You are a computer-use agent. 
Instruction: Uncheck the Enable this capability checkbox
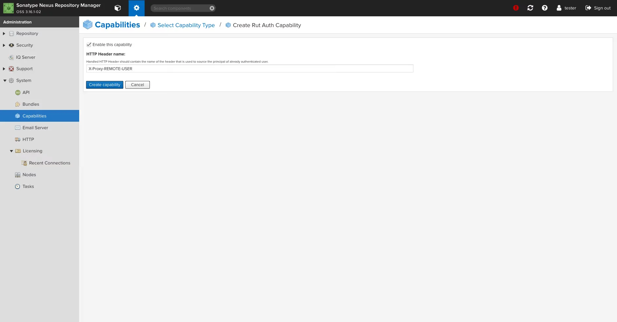(89, 45)
